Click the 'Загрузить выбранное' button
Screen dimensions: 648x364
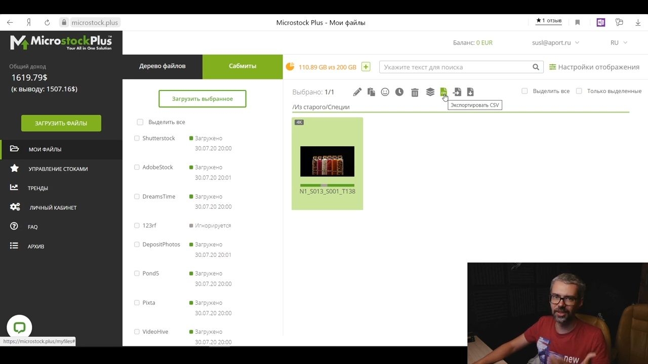point(202,99)
